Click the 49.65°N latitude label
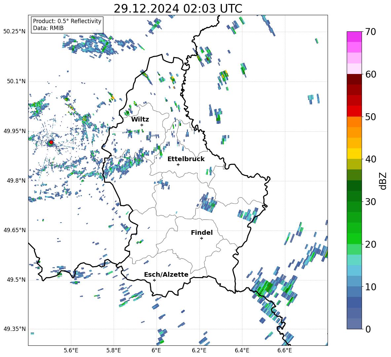The width and height of the screenshot is (391, 357). point(15,230)
